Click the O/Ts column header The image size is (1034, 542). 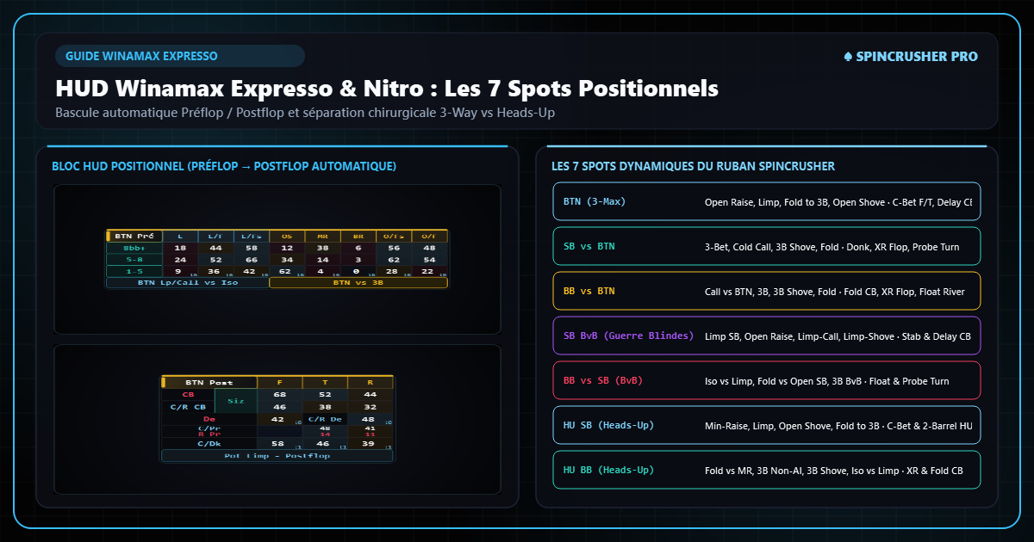[394, 236]
